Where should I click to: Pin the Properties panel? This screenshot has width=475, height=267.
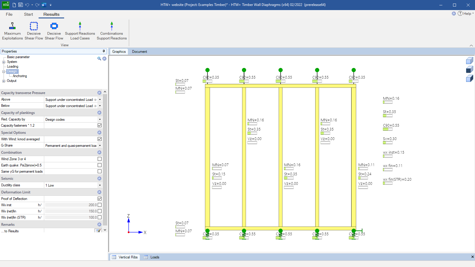(104, 51)
